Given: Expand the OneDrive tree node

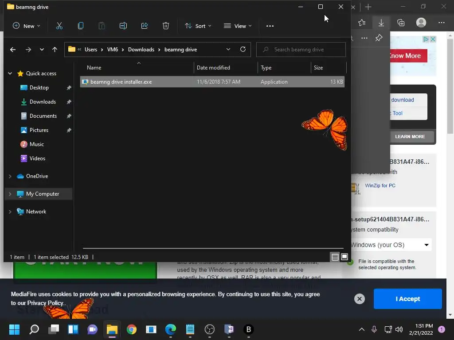Looking at the screenshot, I should point(10,176).
